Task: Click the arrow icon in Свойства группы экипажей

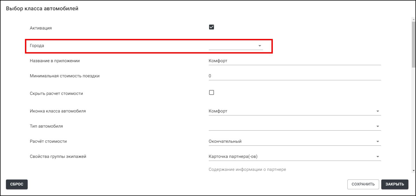Action: pos(377,157)
